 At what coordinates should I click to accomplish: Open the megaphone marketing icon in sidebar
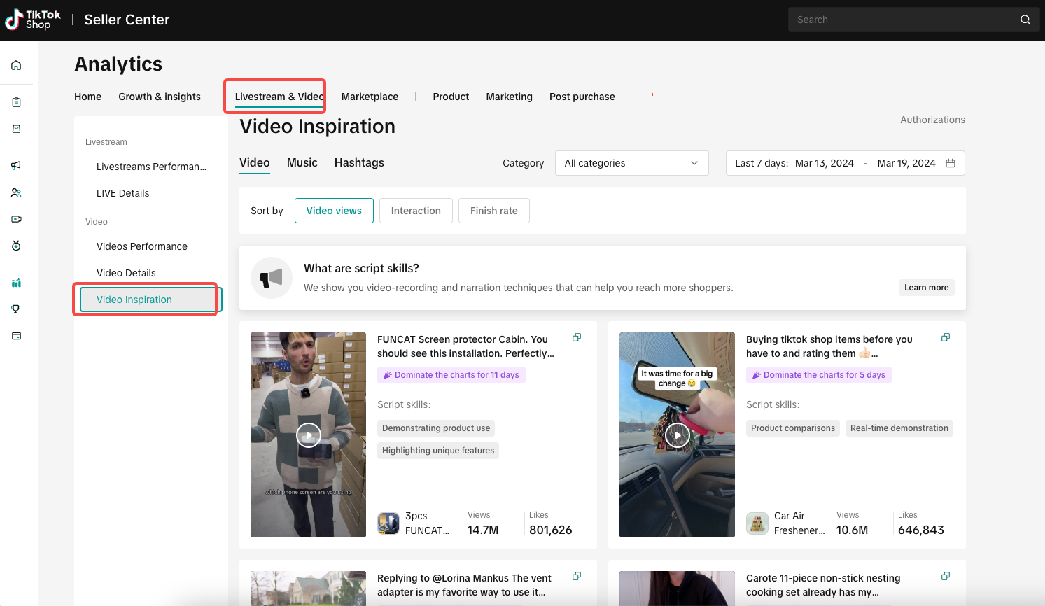tap(16, 166)
